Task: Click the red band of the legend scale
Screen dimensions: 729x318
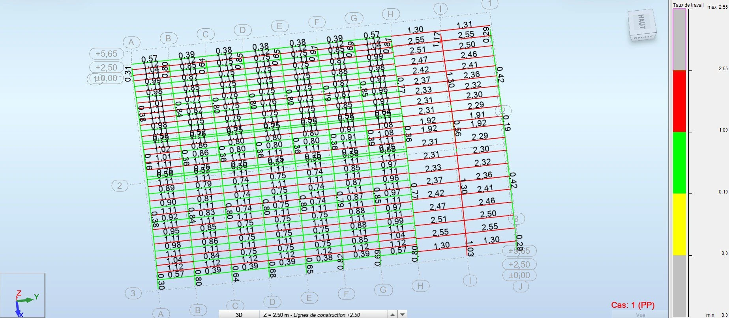Action: pos(679,101)
